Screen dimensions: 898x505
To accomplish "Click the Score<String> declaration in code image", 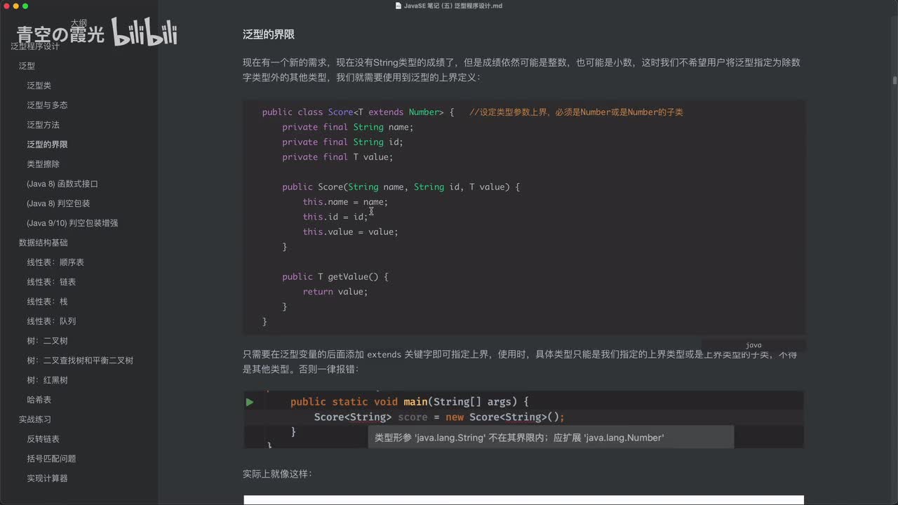I will (x=439, y=417).
